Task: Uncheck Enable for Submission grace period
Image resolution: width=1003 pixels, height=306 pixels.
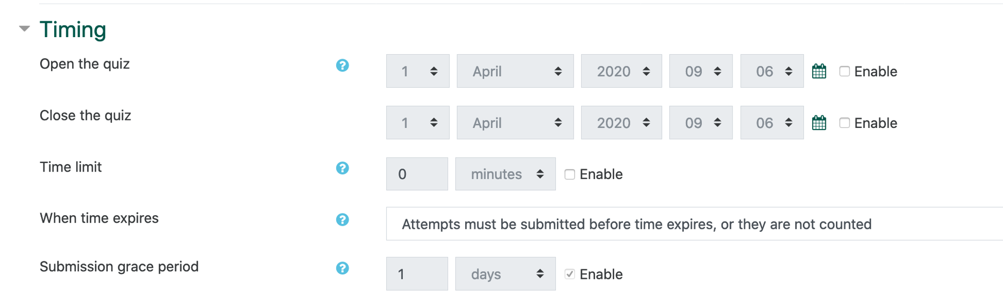Action: [569, 274]
